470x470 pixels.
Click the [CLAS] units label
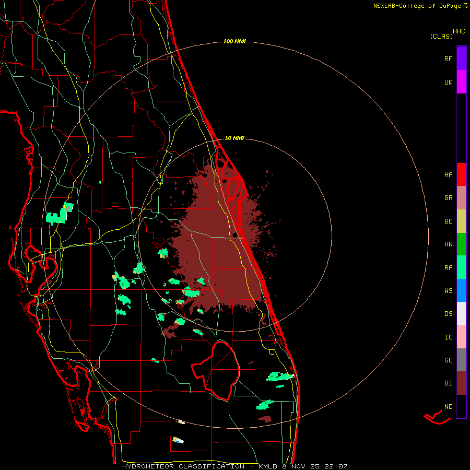point(441,36)
